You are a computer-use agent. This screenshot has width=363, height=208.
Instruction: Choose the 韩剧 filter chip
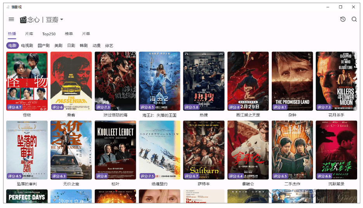83,46
